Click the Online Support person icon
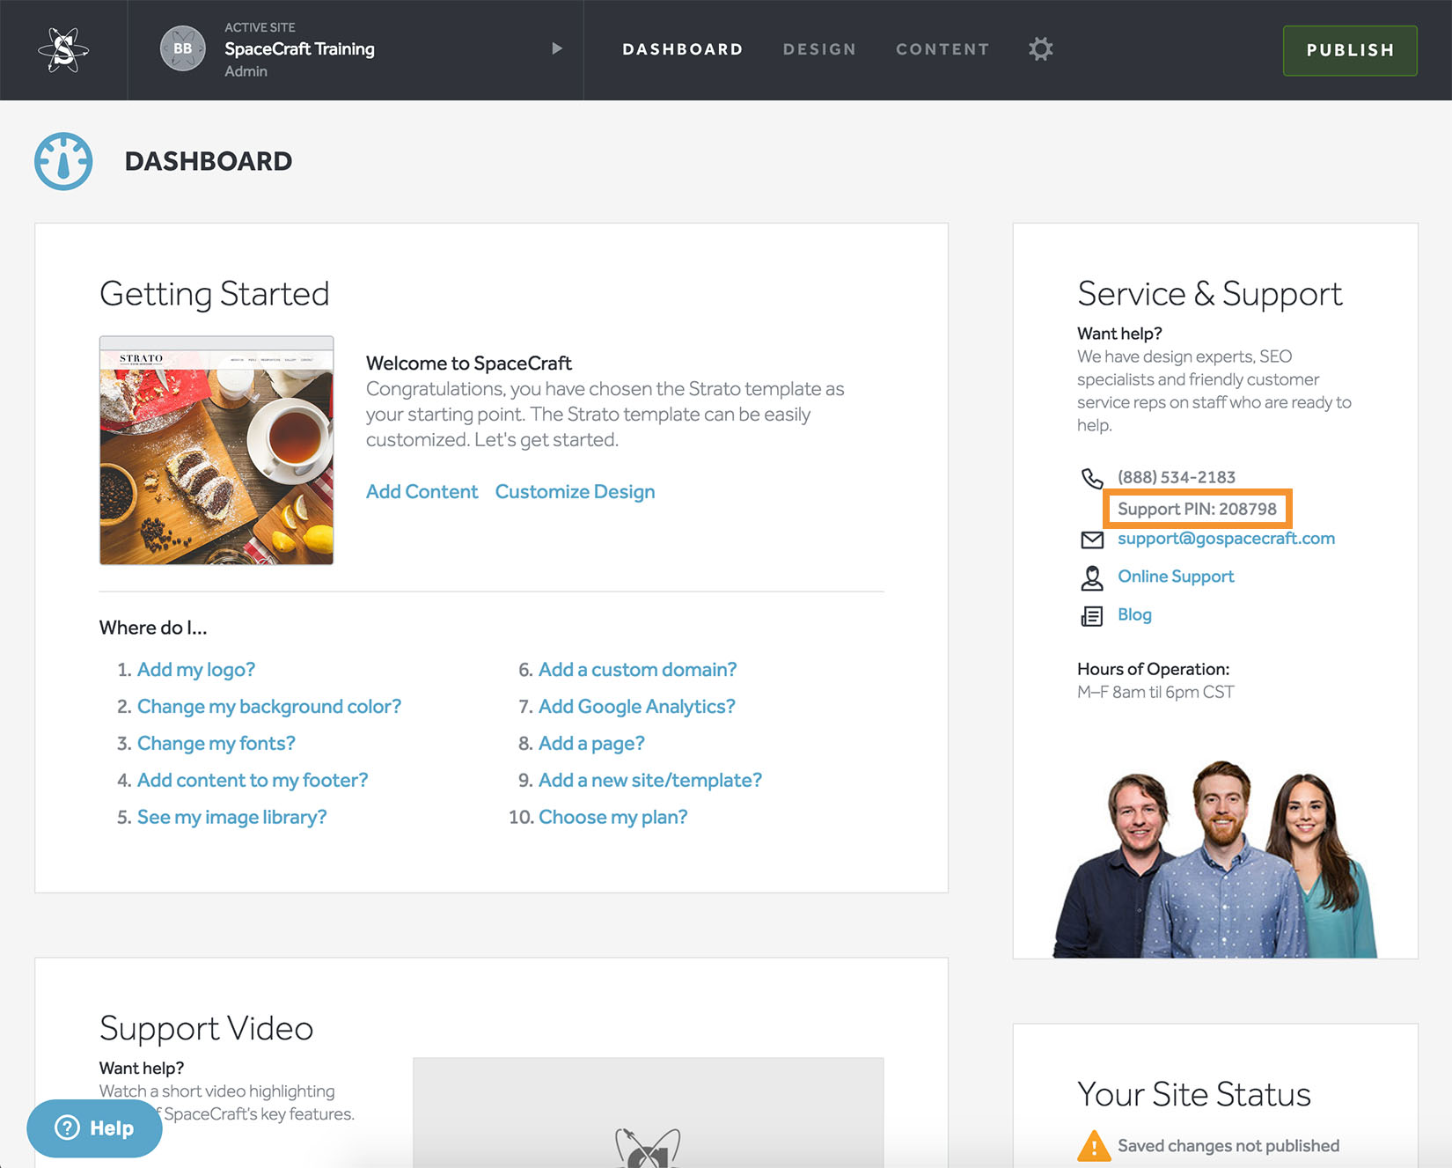Screen dimensions: 1452x1168 pyautogui.click(x=1092, y=577)
